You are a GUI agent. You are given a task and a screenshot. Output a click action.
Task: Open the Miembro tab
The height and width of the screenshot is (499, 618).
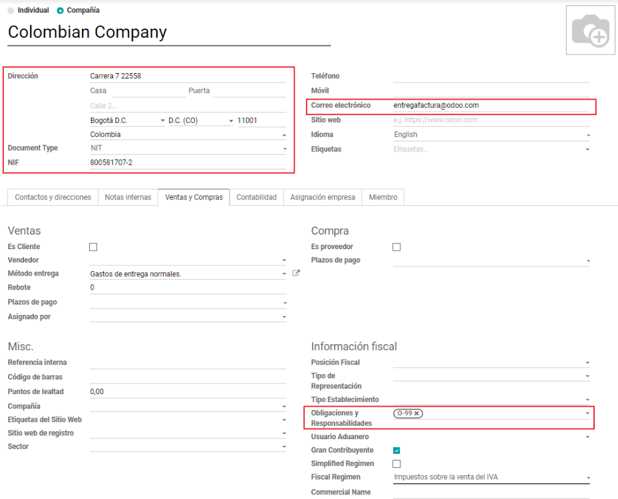pos(383,197)
